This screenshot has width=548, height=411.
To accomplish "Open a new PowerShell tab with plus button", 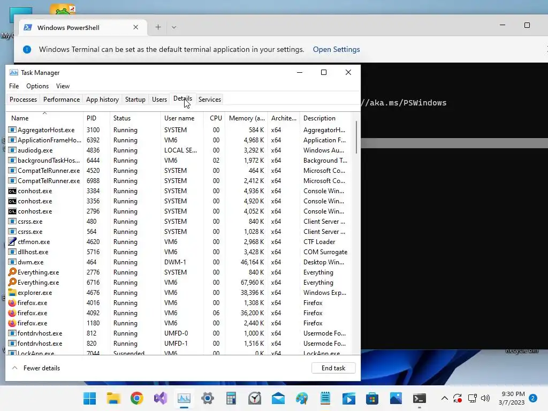I will [158, 27].
